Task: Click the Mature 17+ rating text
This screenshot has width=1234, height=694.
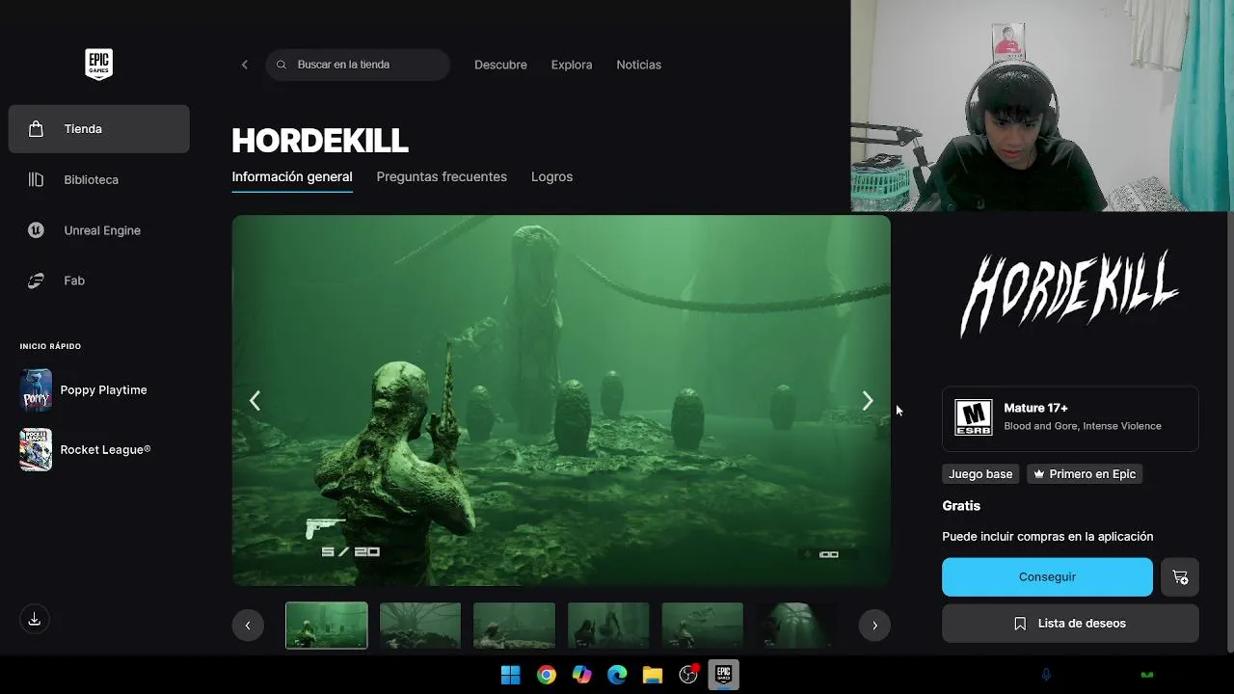Action: click(x=1035, y=409)
